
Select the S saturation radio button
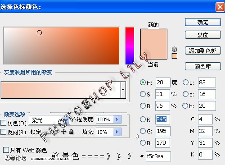coord(143,94)
